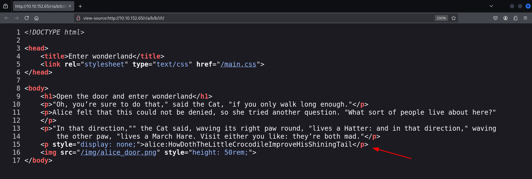Click the back navigation arrow
This screenshot has height=179, width=532.
[x=7, y=18]
